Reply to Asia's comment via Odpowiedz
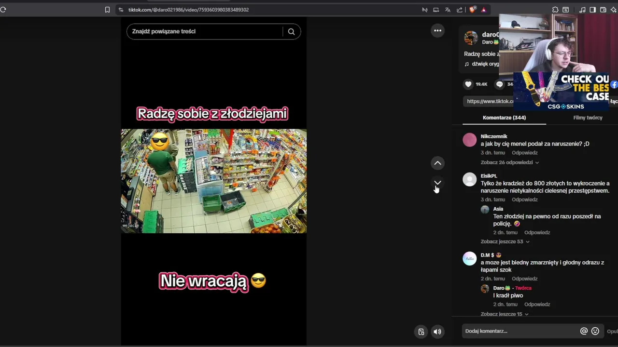Screen dimensions: 618x347 pyautogui.click(x=537, y=232)
